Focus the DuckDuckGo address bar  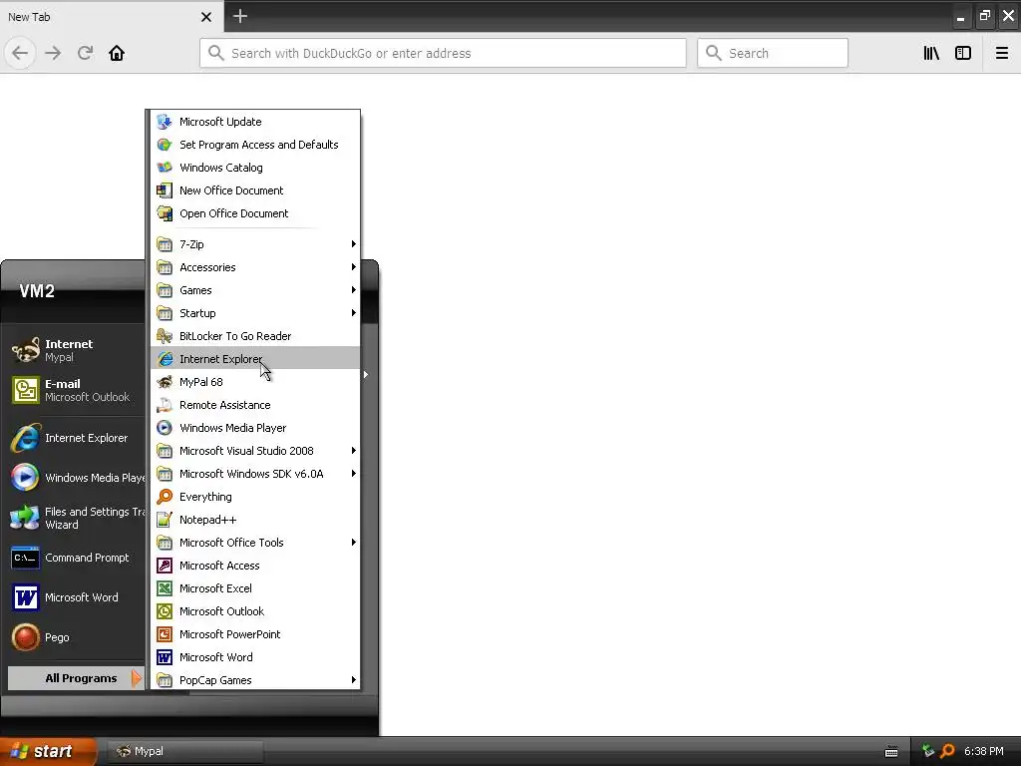tap(443, 53)
